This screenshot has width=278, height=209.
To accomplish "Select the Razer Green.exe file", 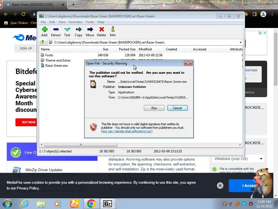I will 56,65.
